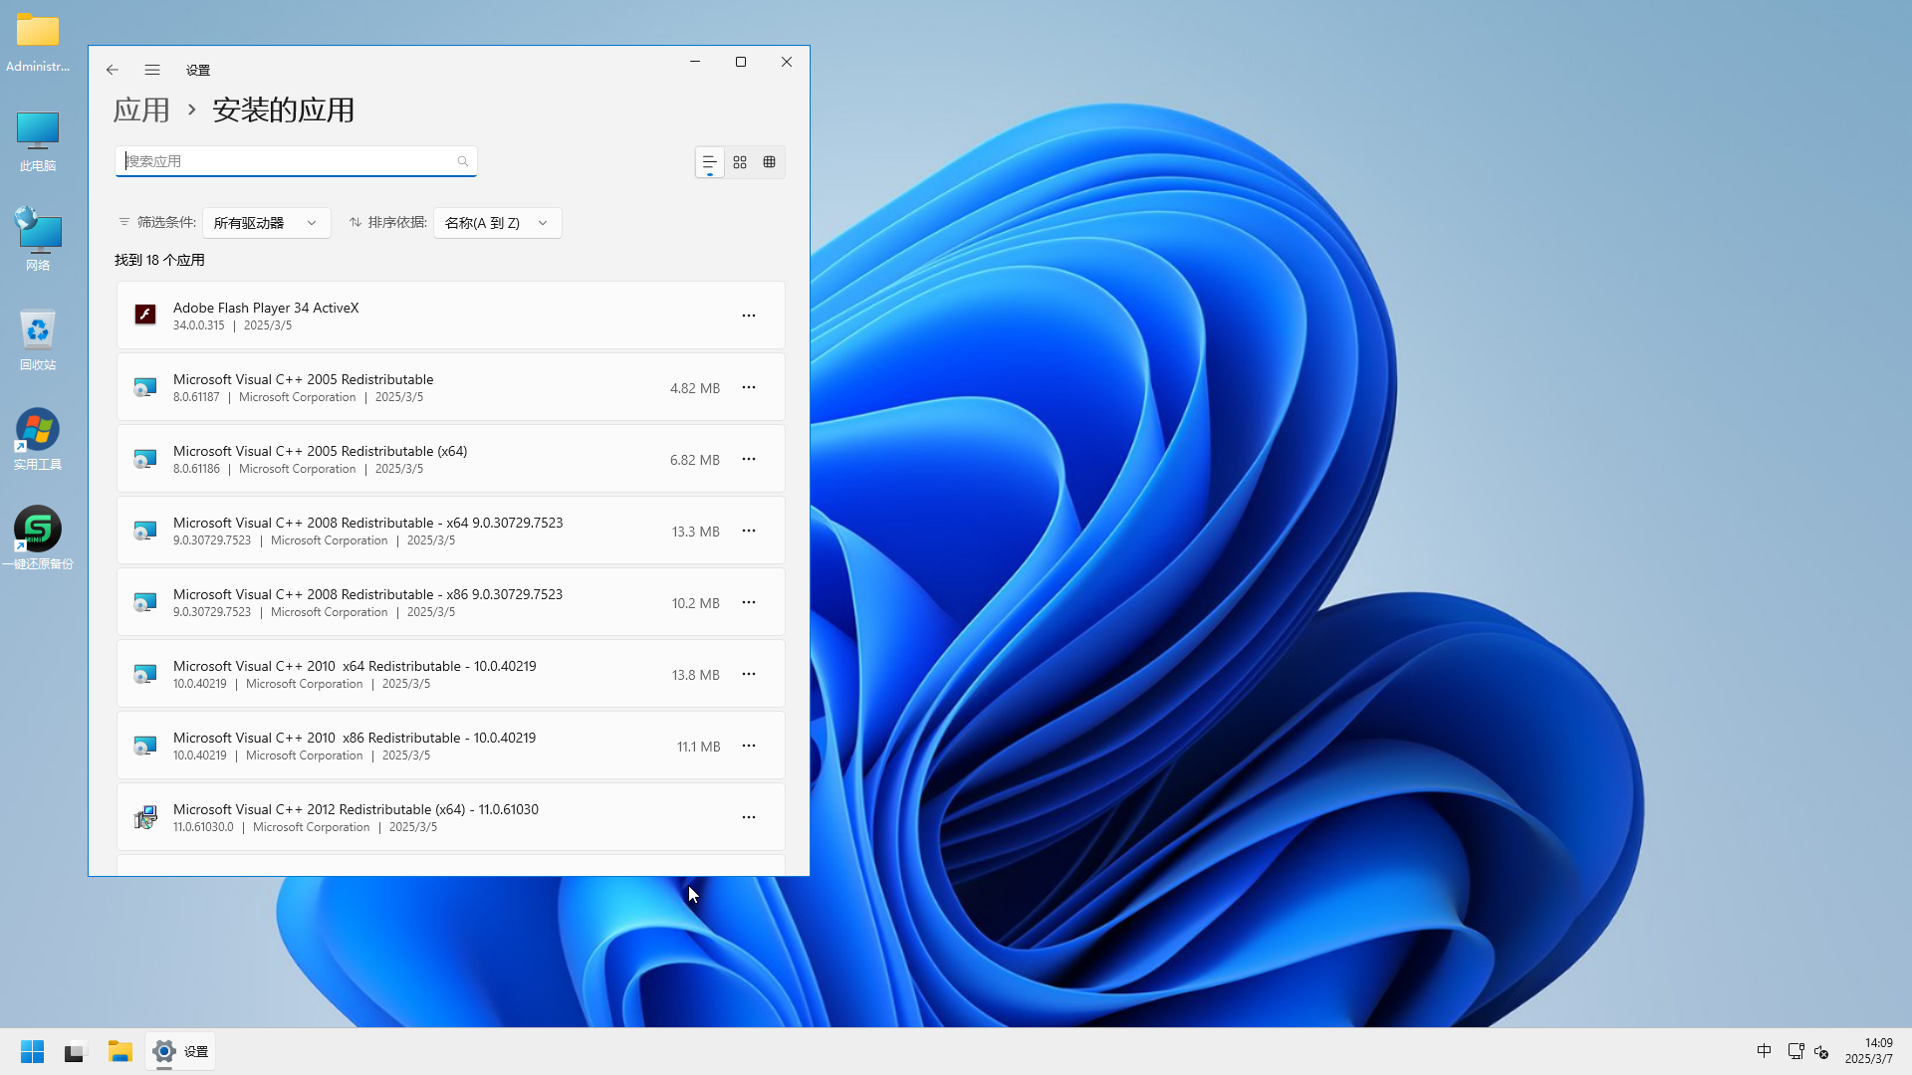
Task: Open the 中 input method indicator
Action: tap(1764, 1051)
